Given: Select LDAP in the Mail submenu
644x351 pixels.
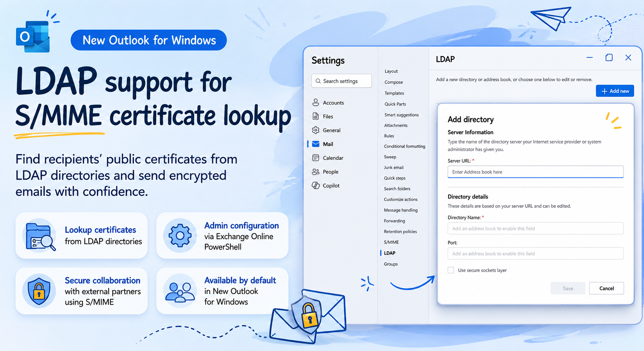Looking at the screenshot, I should click(390, 253).
